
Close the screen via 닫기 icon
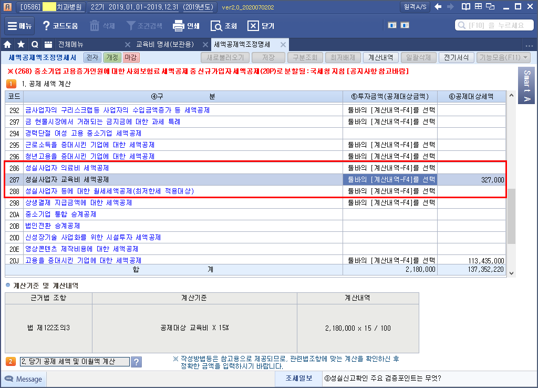261,26
